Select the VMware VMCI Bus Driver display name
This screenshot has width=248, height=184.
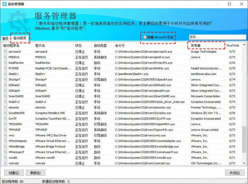[51, 136]
